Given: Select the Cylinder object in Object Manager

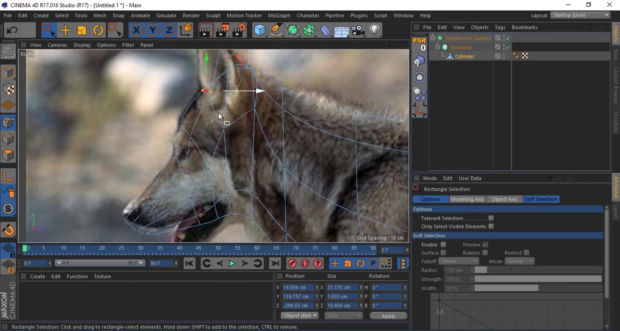Looking at the screenshot, I should point(464,57).
